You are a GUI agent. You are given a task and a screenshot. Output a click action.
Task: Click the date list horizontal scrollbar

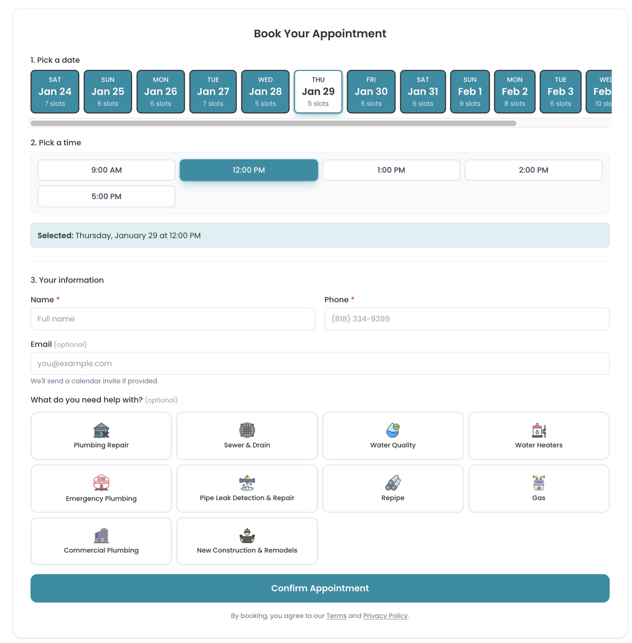pos(273,124)
